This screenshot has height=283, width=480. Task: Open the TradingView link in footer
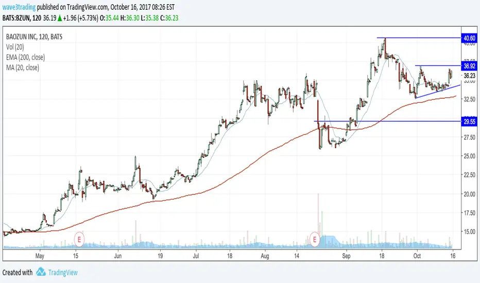pyautogui.click(x=63, y=272)
